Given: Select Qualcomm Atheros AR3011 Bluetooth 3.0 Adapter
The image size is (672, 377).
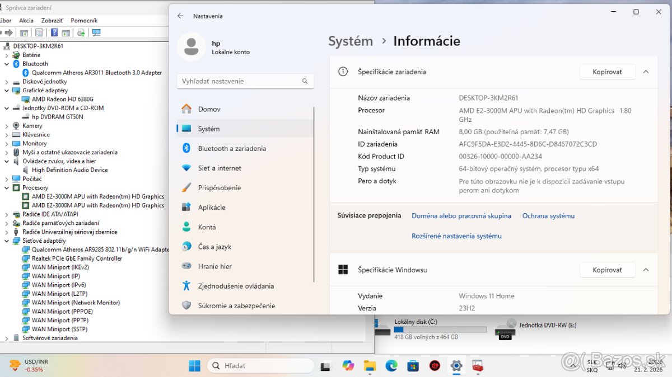Looking at the screenshot, I should (97, 73).
